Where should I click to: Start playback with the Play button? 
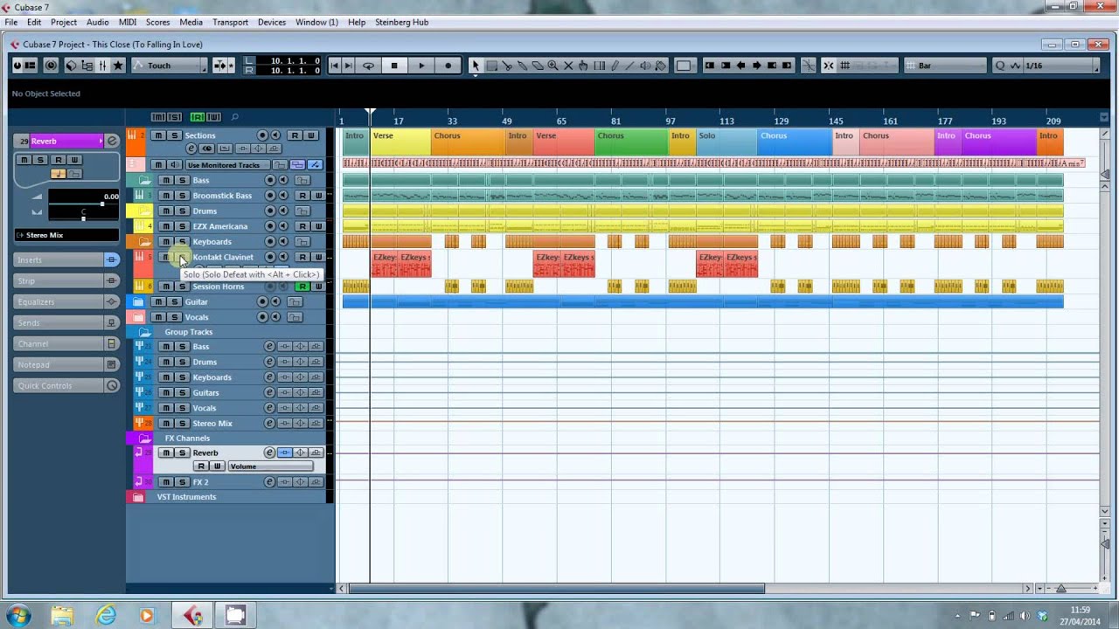point(421,66)
